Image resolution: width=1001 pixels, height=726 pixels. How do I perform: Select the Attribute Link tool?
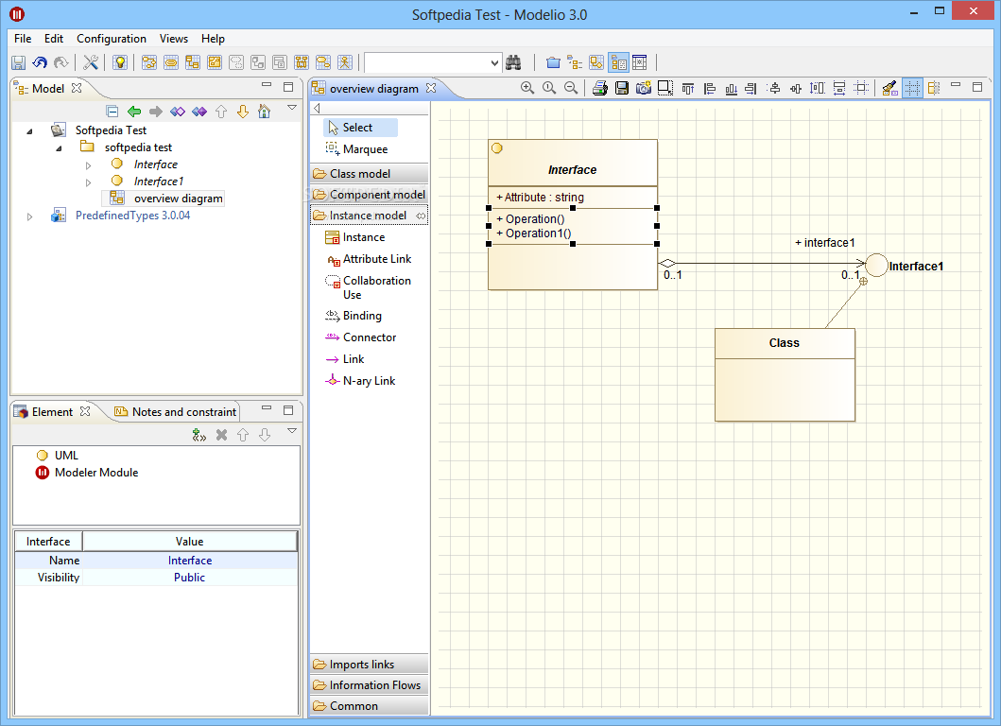tap(369, 259)
